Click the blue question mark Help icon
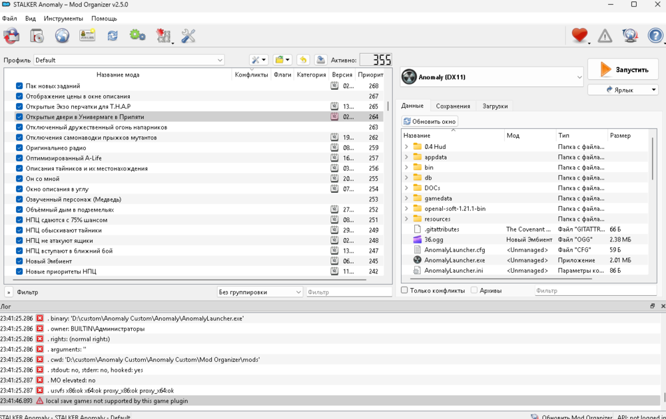This screenshot has width=666, height=419. pyautogui.click(x=655, y=36)
